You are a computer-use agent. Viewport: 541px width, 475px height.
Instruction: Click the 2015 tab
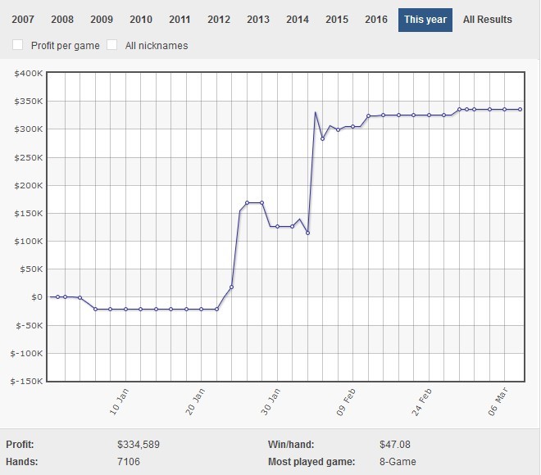(337, 20)
